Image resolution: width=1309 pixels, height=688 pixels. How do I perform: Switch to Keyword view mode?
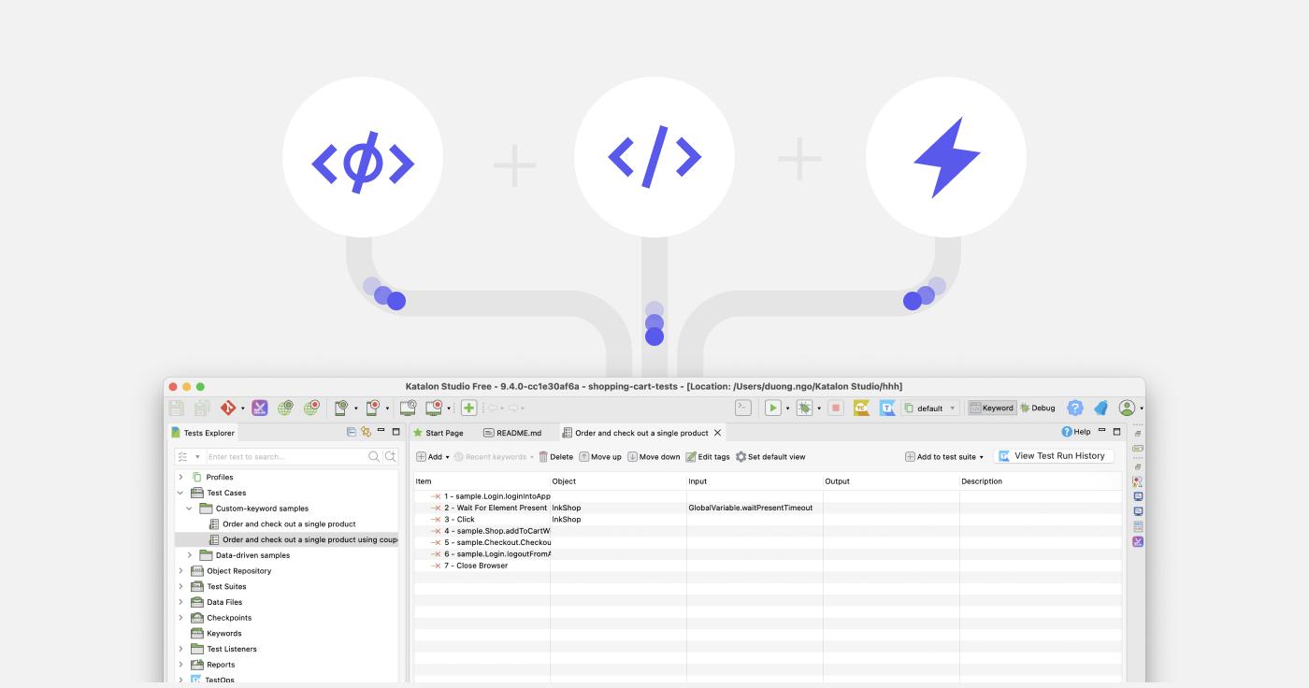(x=994, y=408)
